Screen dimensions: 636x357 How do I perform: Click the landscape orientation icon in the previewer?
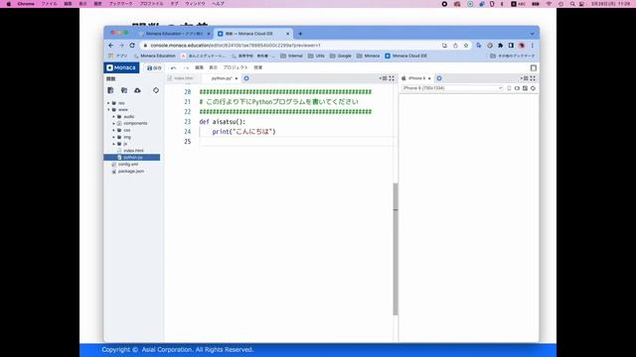(x=517, y=88)
